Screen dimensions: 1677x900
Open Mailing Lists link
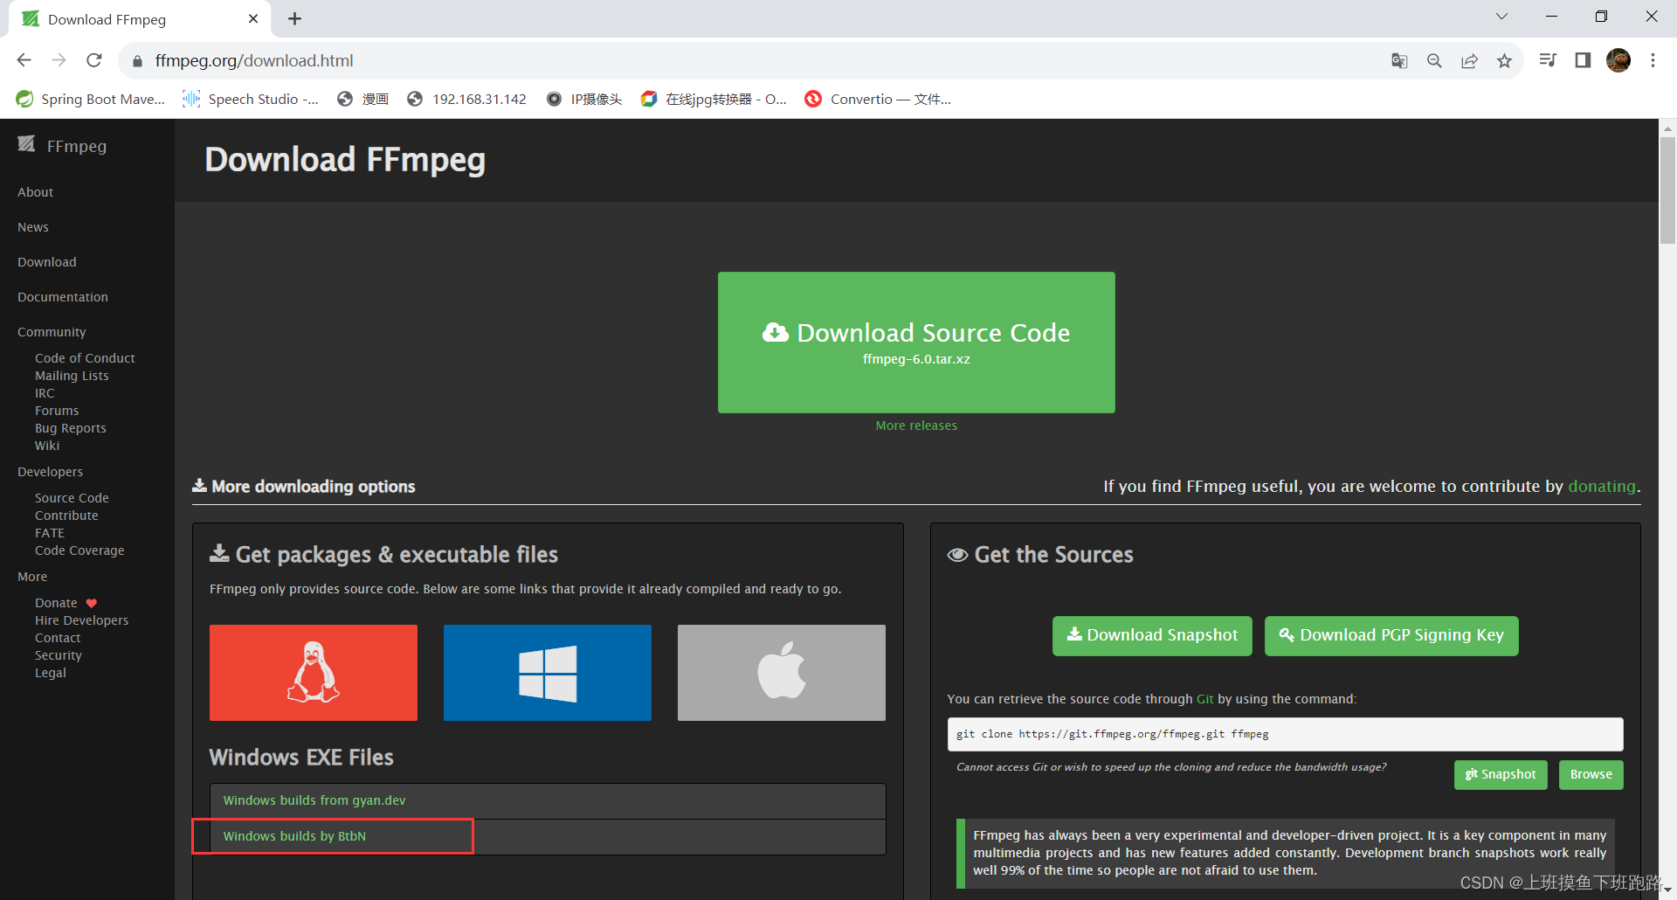(x=72, y=376)
